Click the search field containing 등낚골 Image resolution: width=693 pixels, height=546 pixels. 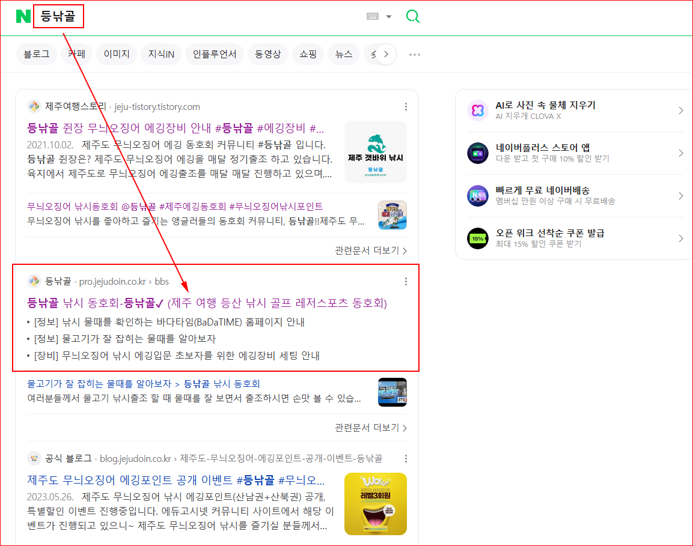click(x=58, y=16)
